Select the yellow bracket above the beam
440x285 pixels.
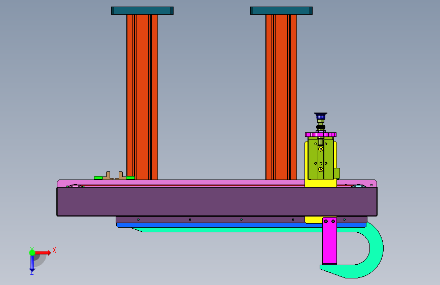(321, 184)
